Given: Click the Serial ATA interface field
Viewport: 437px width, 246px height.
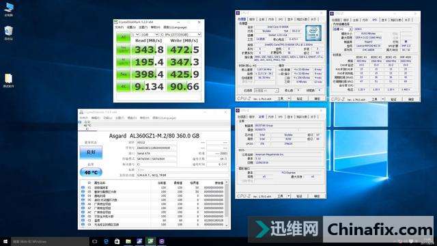Looking at the screenshot, I should point(156,153).
